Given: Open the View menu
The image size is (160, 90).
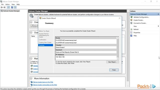Looking at the screenshot, I should 13,4.
